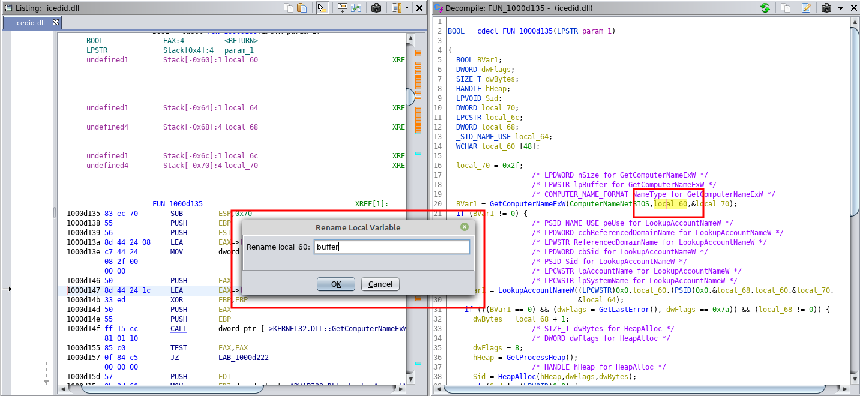Close the Decompile panel with the X
Image resolution: width=860 pixels, height=396 pixels.
click(x=853, y=8)
